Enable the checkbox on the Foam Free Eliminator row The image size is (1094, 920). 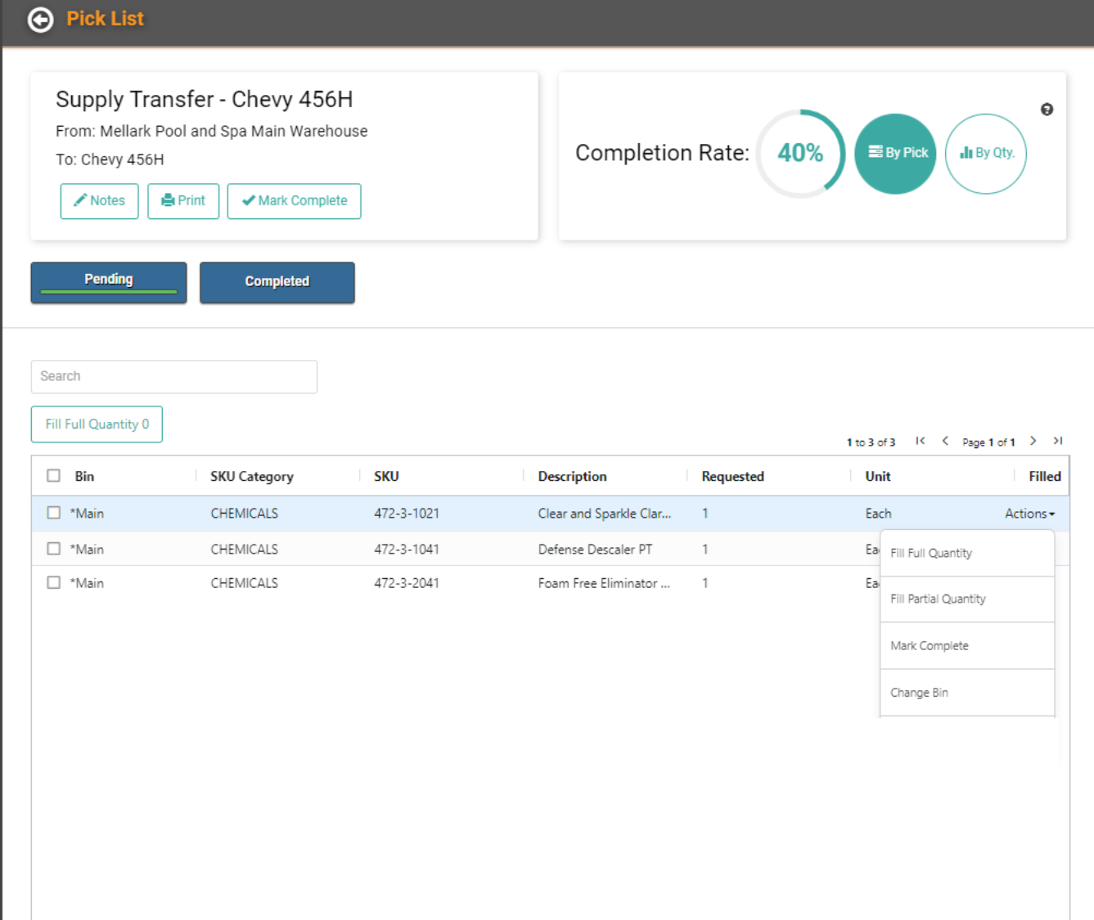53,581
